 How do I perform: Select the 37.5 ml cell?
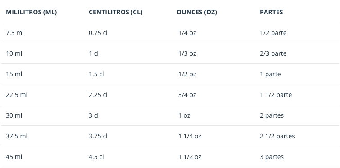click(x=17, y=136)
